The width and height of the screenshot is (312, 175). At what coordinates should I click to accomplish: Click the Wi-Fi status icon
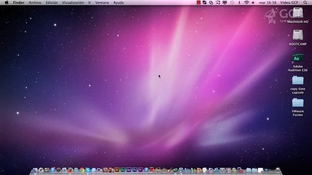(x=246, y=2)
